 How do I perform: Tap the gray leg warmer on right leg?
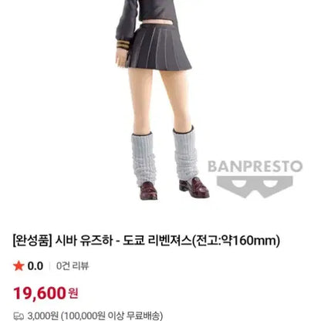186,154
